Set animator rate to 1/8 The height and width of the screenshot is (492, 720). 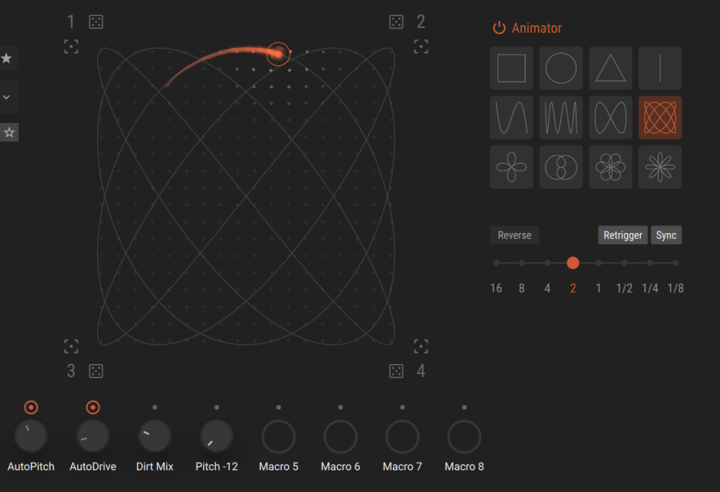click(675, 288)
